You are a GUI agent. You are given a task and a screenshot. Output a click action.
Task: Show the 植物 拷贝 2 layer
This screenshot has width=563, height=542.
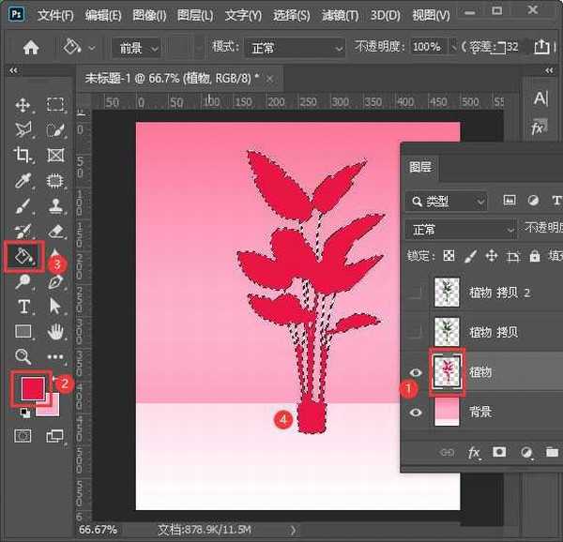(417, 293)
